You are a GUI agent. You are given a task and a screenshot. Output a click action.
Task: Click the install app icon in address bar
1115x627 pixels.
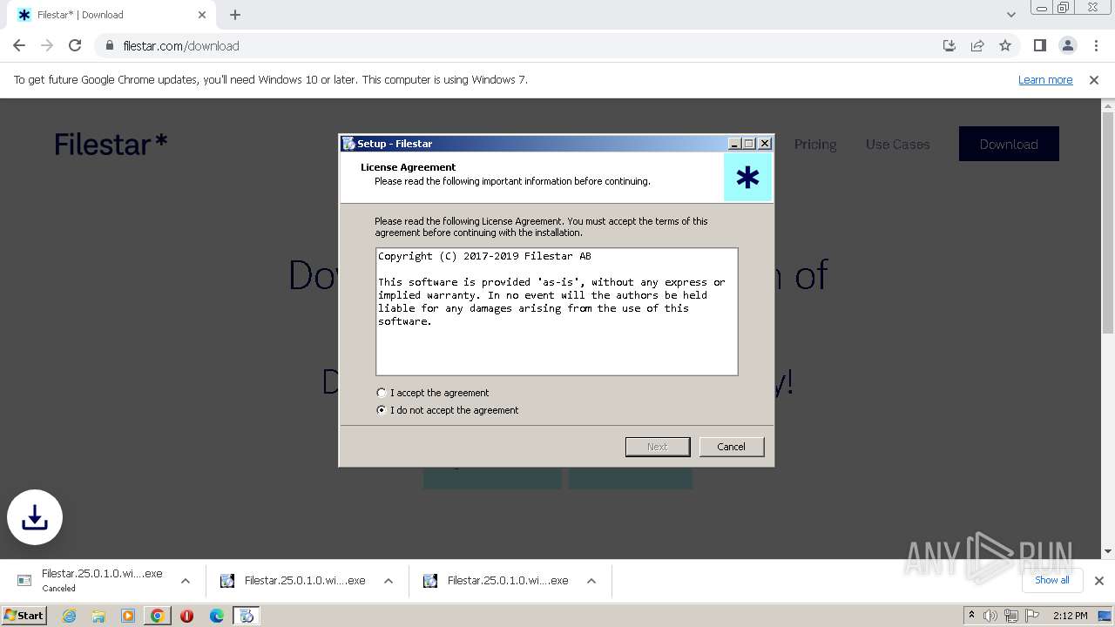(x=949, y=45)
